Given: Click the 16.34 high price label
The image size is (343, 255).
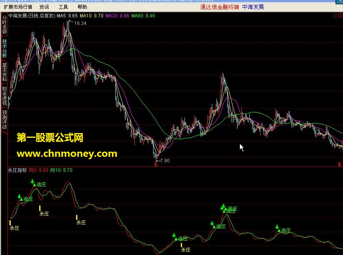Looking at the screenshot, I should (x=80, y=23).
